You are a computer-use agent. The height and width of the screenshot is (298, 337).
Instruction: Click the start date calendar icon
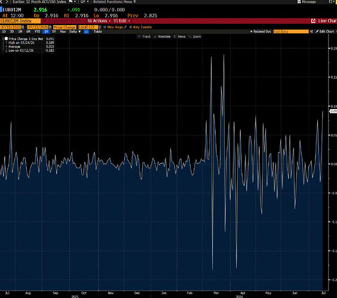click(x=23, y=27)
